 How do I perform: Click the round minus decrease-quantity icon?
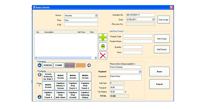tap(103, 46)
